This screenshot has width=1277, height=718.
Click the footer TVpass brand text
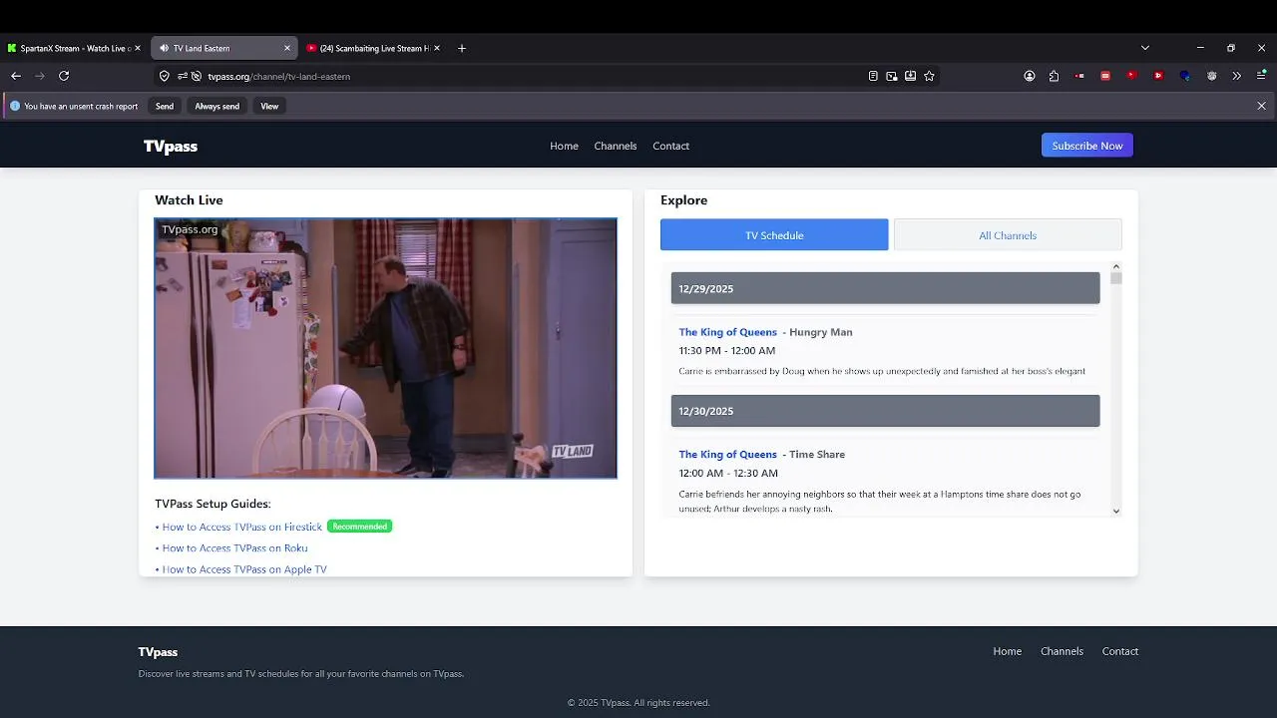point(158,652)
